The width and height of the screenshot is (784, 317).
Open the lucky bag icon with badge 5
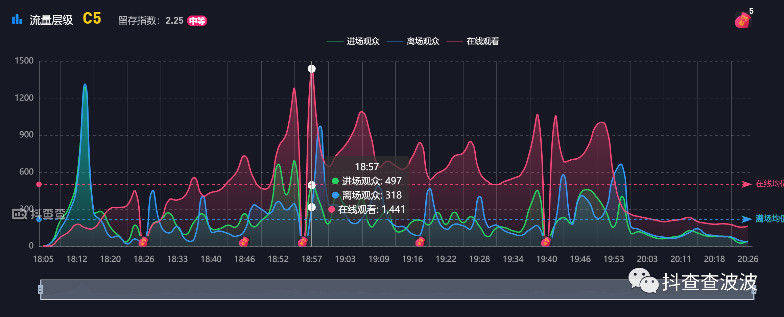[743, 20]
